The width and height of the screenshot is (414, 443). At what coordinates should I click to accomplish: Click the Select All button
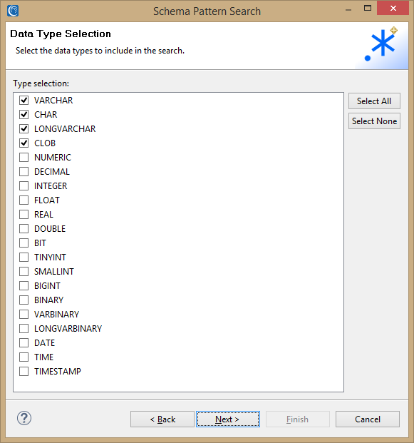374,101
